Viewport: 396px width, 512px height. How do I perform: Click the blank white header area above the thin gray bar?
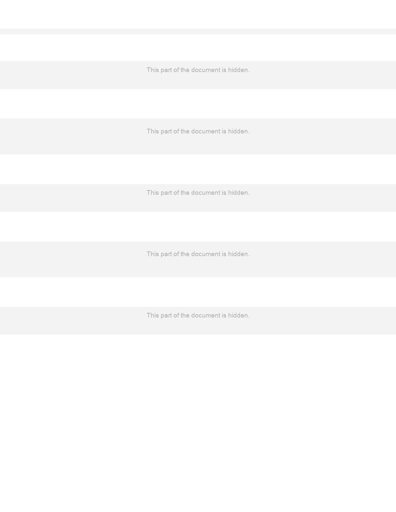tap(198, 14)
